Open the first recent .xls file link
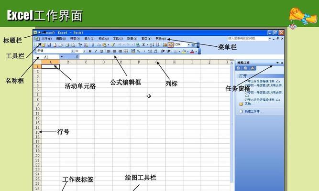Viewport: 319px width, 191px height. tap(262, 81)
